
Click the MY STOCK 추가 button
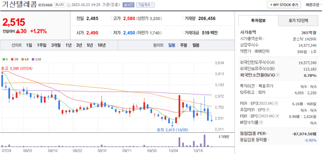(284, 5)
